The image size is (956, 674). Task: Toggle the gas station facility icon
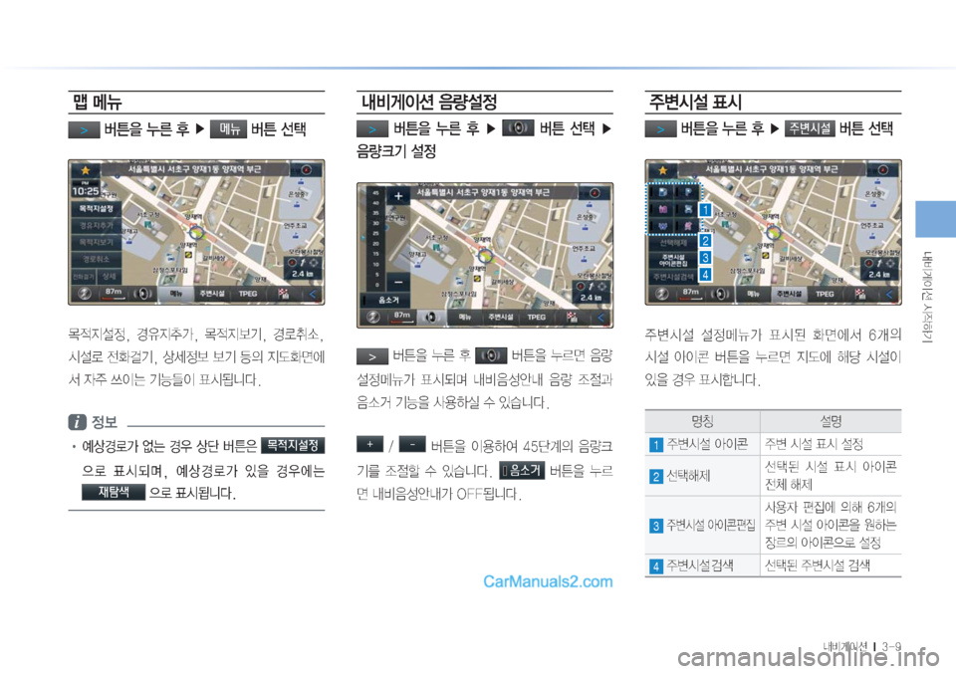pos(663,192)
